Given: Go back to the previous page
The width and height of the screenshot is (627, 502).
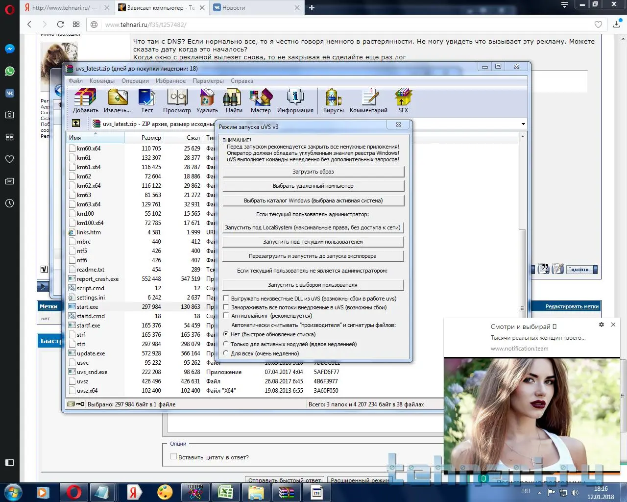Looking at the screenshot, I should coord(29,25).
